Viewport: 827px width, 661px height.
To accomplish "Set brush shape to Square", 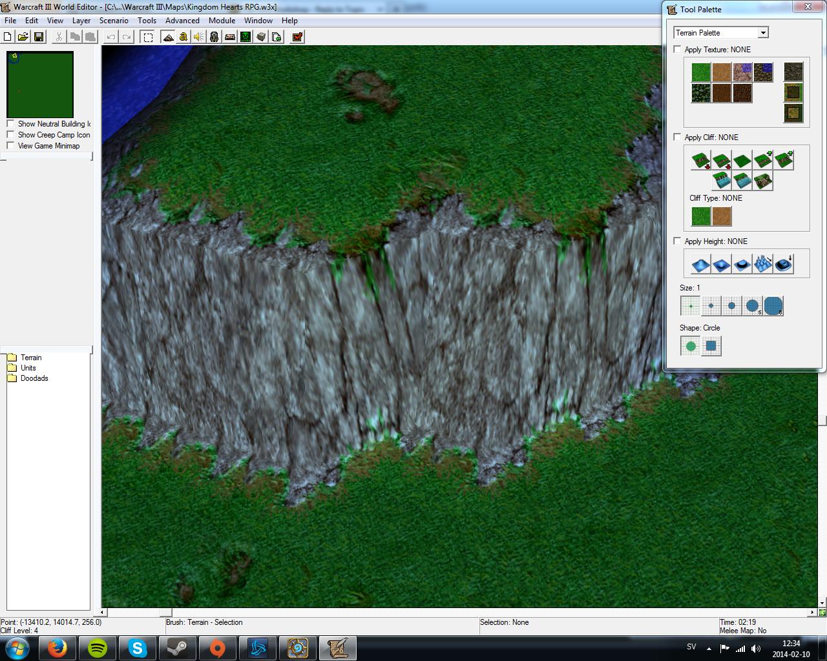I will [711, 346].
